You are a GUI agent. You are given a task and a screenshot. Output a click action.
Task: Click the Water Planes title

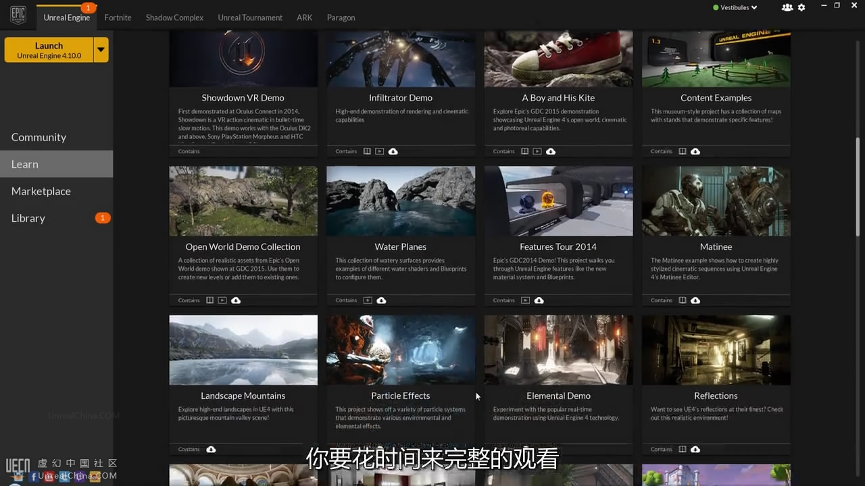click(401, 247)
